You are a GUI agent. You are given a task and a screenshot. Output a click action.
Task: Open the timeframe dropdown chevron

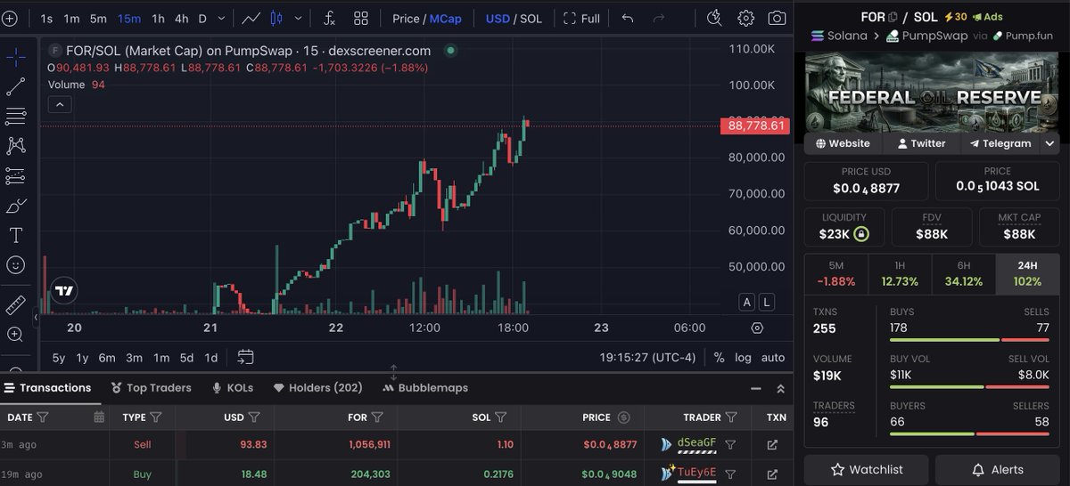pos(222,18)
